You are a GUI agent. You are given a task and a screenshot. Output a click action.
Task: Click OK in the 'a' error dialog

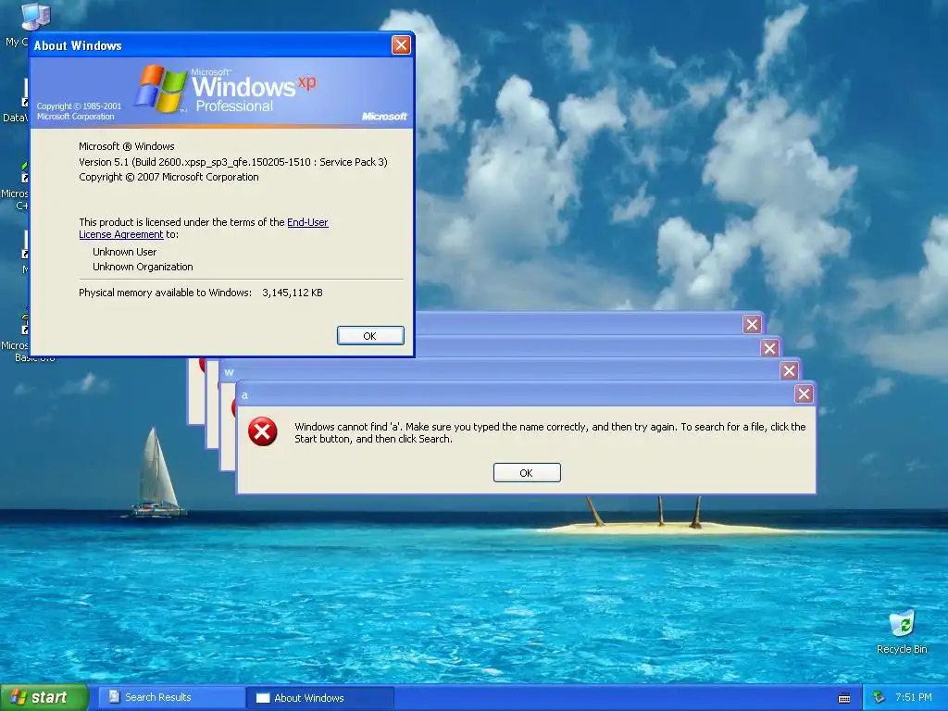(527, 473)
